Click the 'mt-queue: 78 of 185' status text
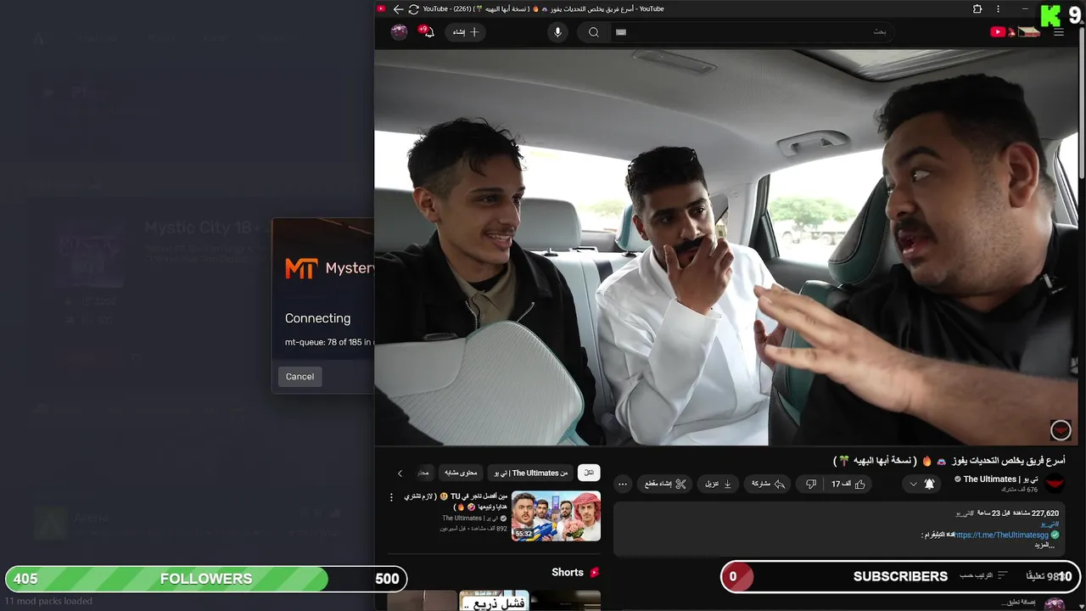Image resolution: width=1086 pixels, height=611 pixels. click(x=328, y=342)
